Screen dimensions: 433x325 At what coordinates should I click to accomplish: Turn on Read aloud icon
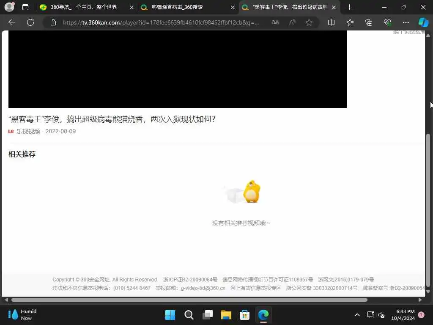click(292, 22)
